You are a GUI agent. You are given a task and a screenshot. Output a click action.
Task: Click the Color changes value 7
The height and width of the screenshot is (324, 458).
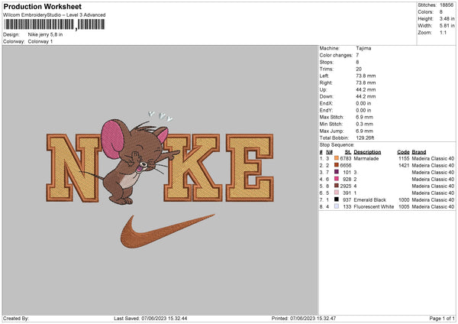tap(357, 55)
